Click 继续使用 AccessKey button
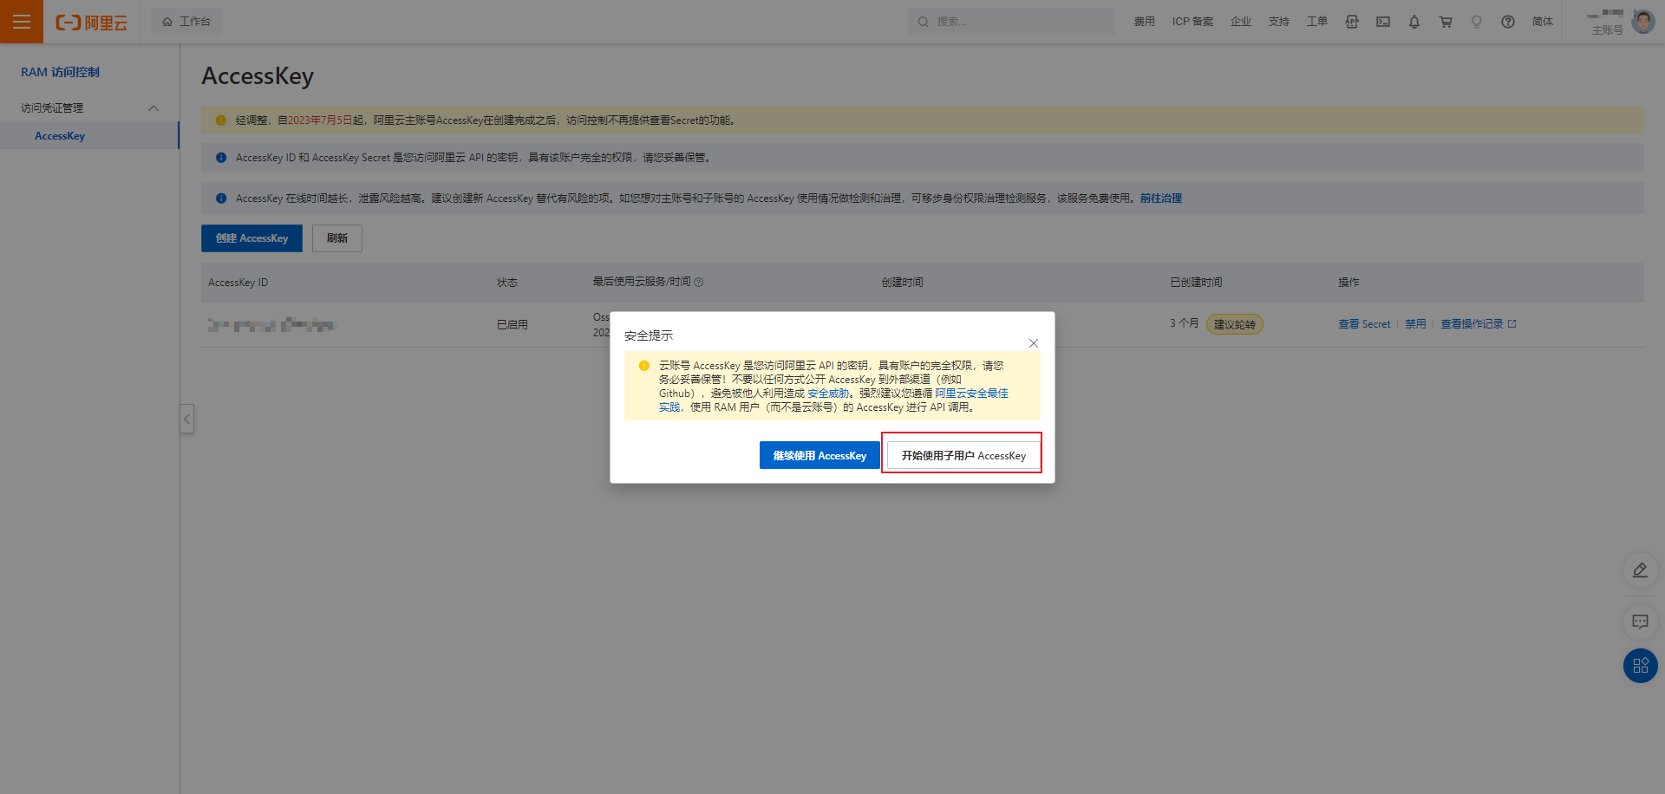The image size is (1665, 794). 819,456
